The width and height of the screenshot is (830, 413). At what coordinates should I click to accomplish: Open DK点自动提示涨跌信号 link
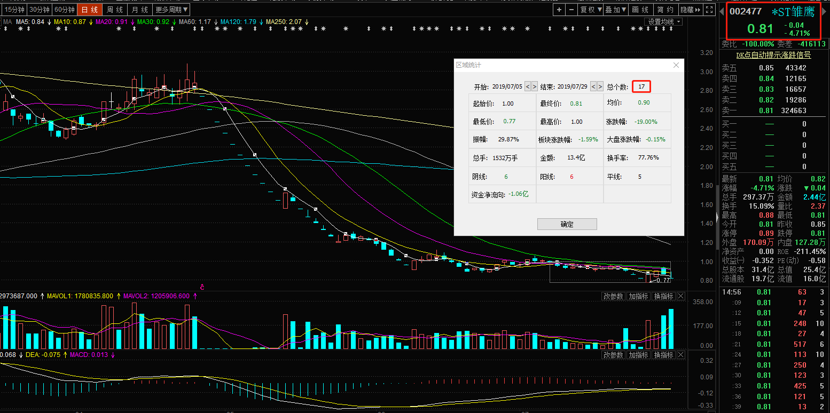[773, 55]
